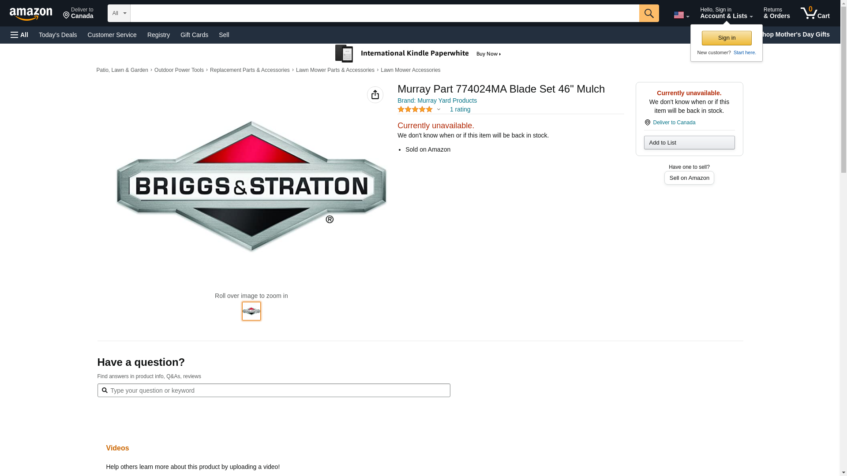Open Today's Deals in nav bar
The width and height of the screenshot is (847, 476).
coord(58,35)
